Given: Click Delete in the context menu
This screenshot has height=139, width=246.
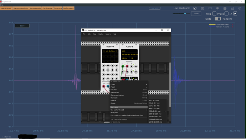Looking at the screenshot, I should click(129, 103).
